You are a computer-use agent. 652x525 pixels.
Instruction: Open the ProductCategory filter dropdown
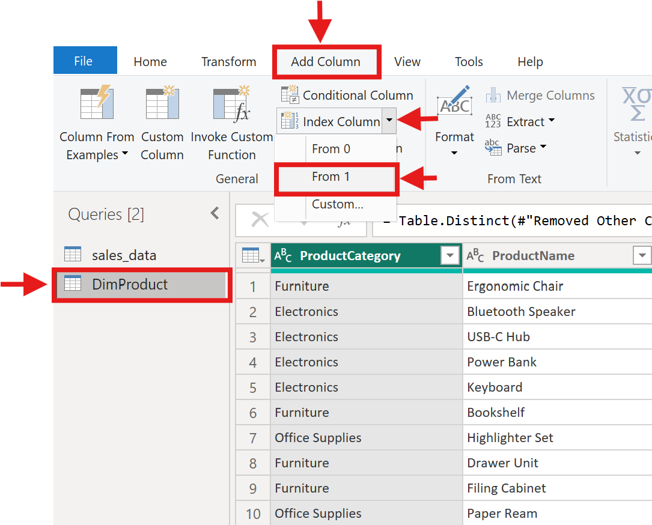450,255
